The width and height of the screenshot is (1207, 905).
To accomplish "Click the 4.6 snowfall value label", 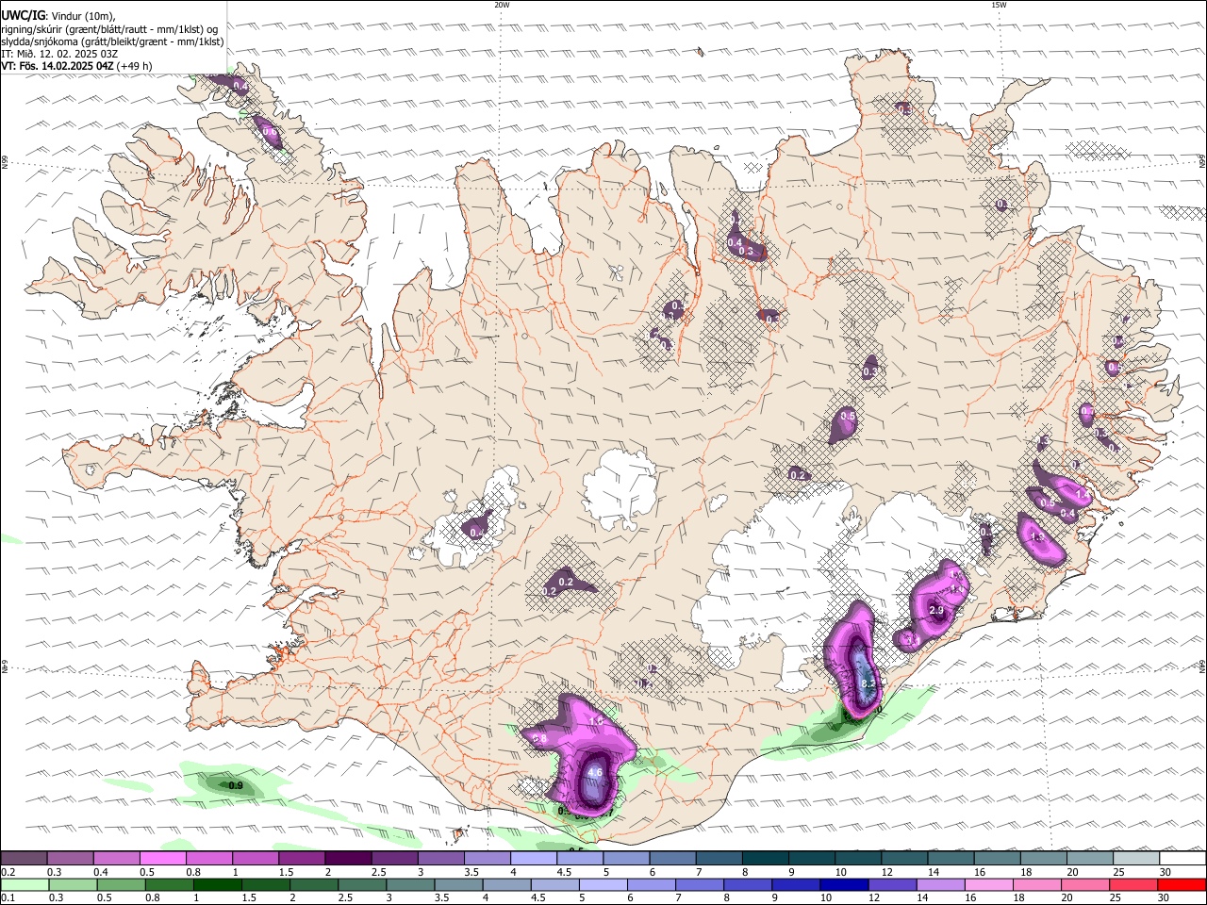I will pyautogui.click(x=595, y=772).
